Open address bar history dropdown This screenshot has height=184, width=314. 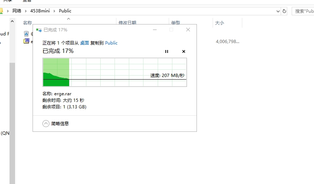[278, 11]
